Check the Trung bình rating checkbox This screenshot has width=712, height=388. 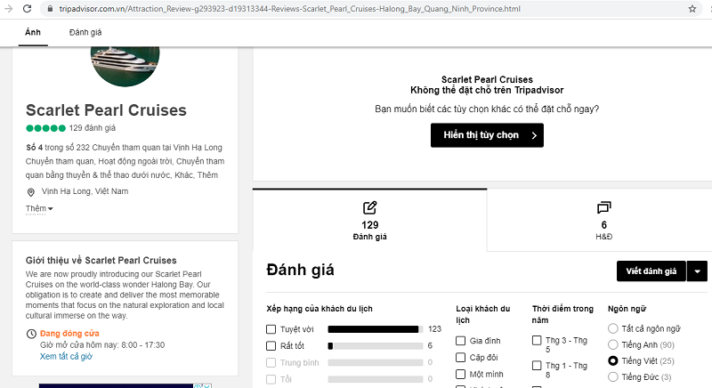271,362
